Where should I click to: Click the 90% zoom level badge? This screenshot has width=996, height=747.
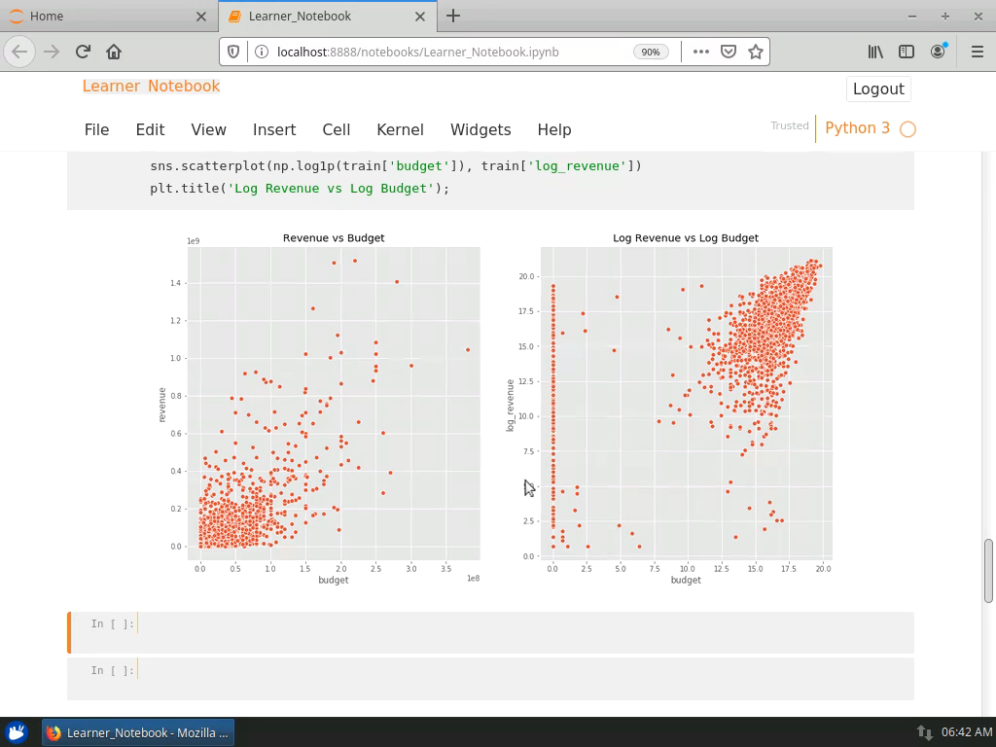point(651,53)
